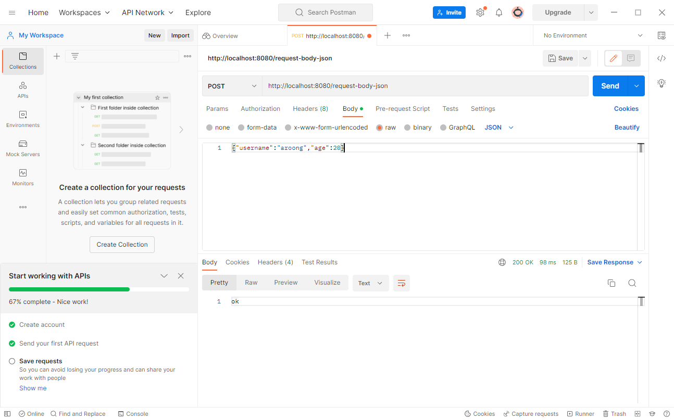Open Send options dropdown arrow

point(636,86)
